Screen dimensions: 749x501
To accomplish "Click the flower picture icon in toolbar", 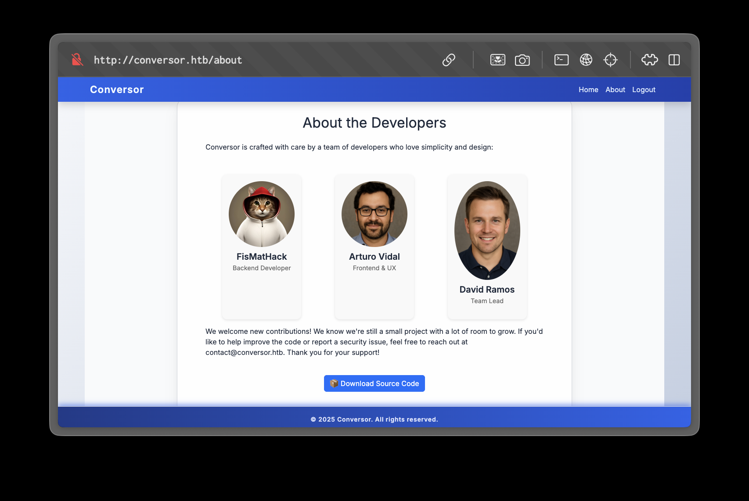I will pos(497,60).
